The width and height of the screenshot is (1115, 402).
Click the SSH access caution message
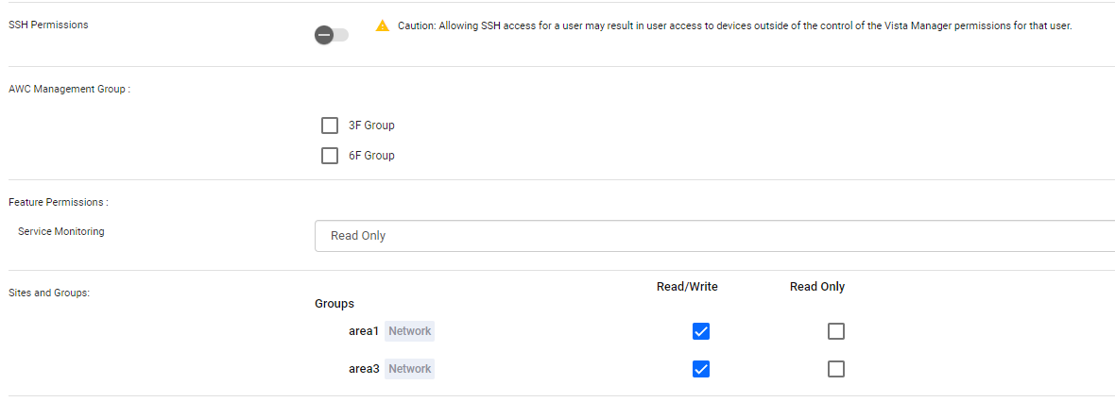click(735, 25)
